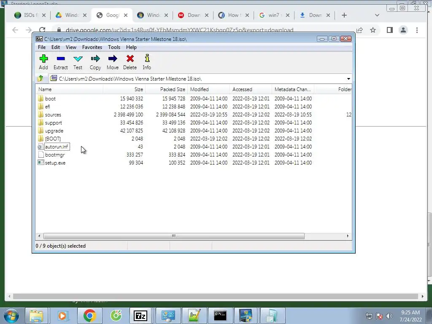The width and height of the screenshot is (432, 324).
Task: Sort by Modified column header
Action: coord(208,89)
